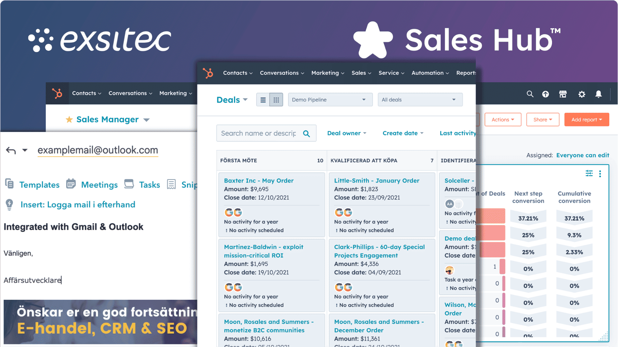Open Create date filter
The height and width of the screenshot is (347, 618).
[x=403, y=133]
